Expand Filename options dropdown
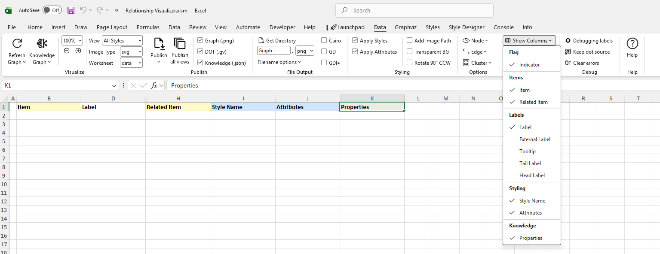Screen dimensions: 660x254 pos(279,62)
